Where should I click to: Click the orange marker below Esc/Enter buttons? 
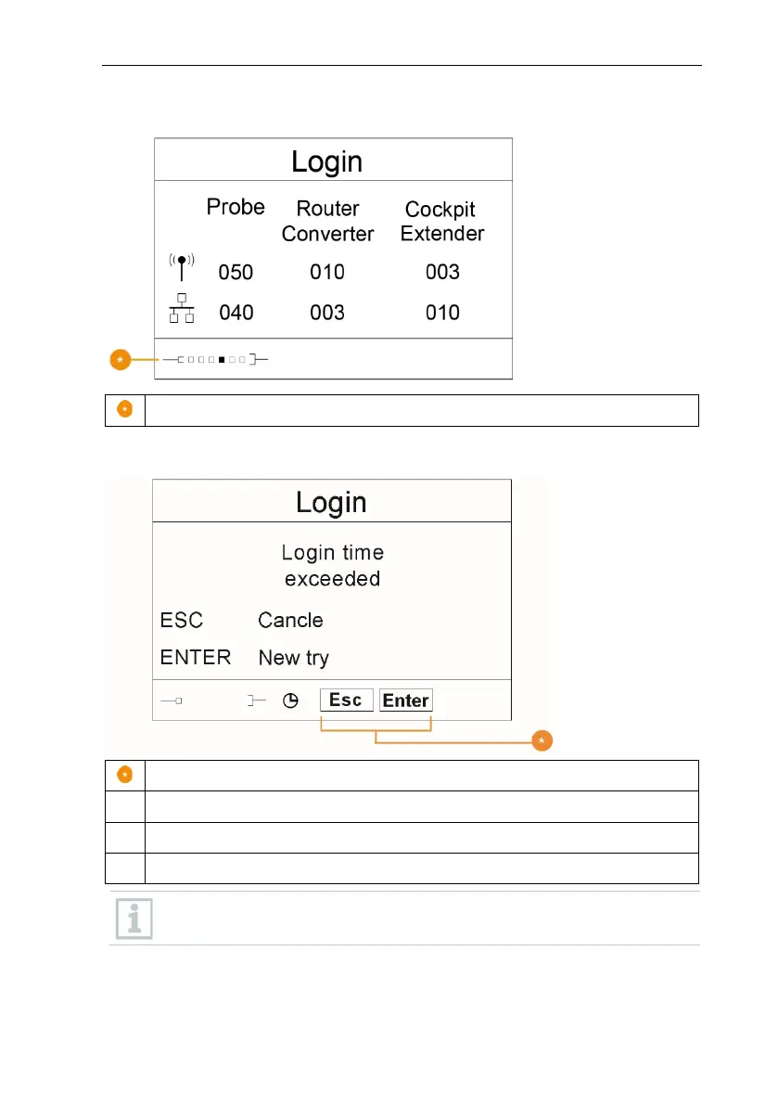click(542, 740)
